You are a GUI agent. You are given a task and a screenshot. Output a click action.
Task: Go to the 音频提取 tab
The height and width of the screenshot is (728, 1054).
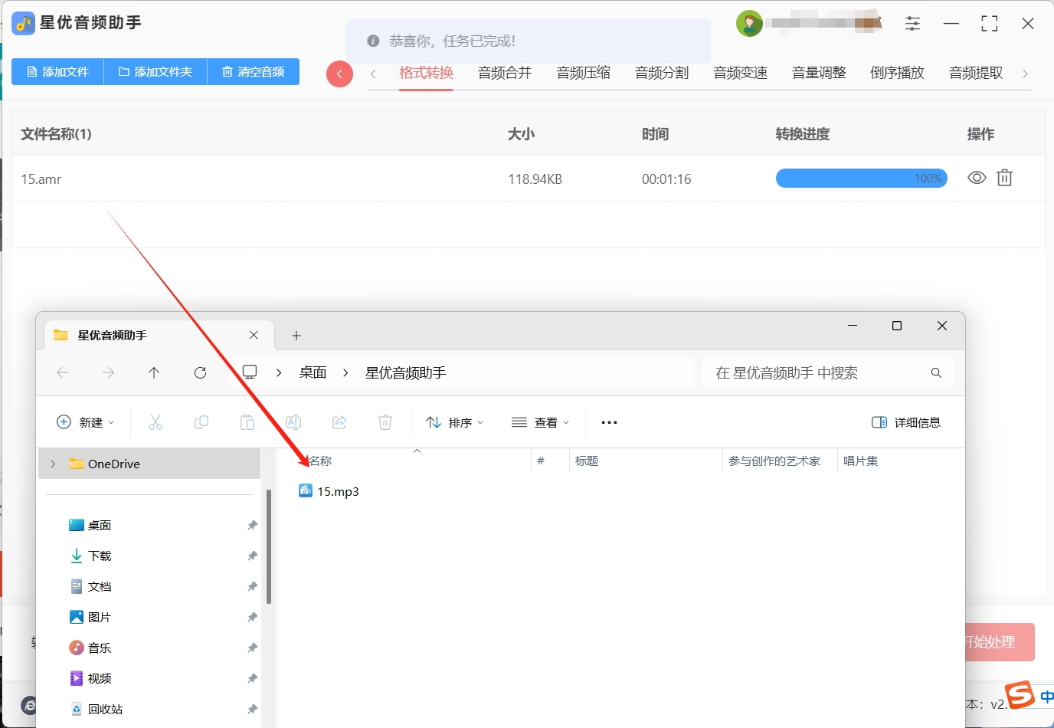[976, 73]
